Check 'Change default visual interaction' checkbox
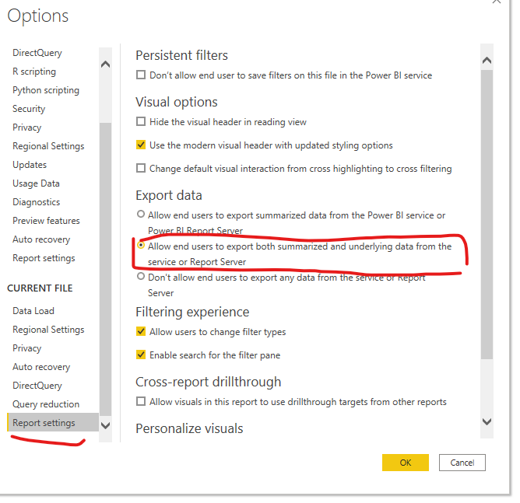 pos(141,168)
